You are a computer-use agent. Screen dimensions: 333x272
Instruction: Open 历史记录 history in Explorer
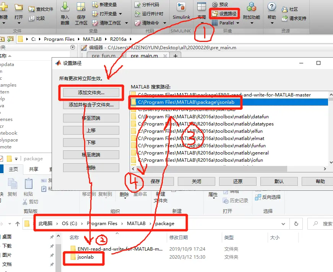tap(235, 200)
